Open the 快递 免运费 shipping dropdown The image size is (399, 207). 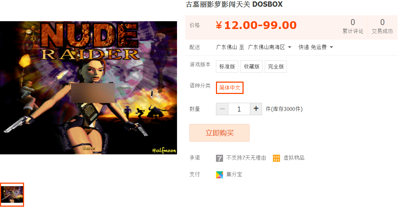point(316,47)
